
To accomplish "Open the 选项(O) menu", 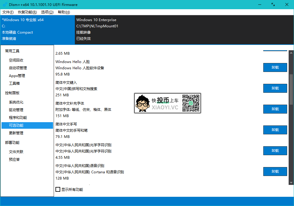I will point(47,12).
